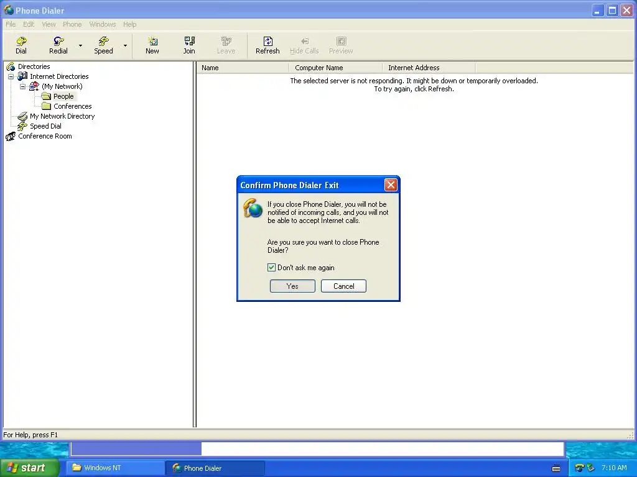Click the Join conference toolbar icon
Viewport: 637px width, 477px height.
pos(189,45)
